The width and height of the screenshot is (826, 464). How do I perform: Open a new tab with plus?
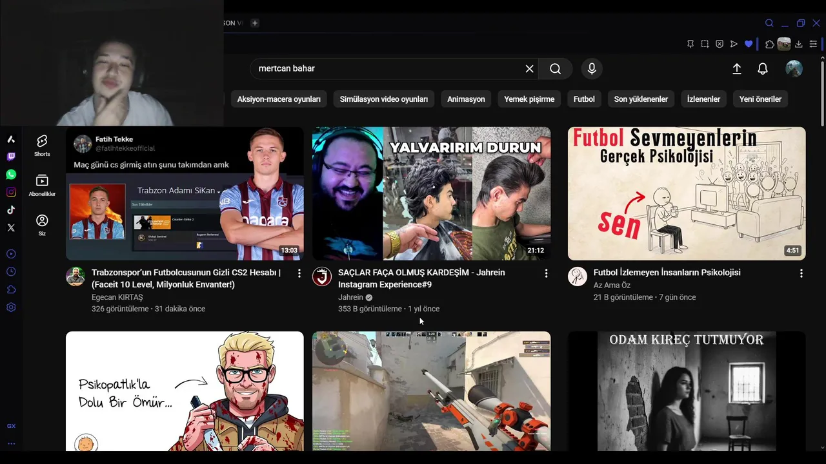point(255,23)
